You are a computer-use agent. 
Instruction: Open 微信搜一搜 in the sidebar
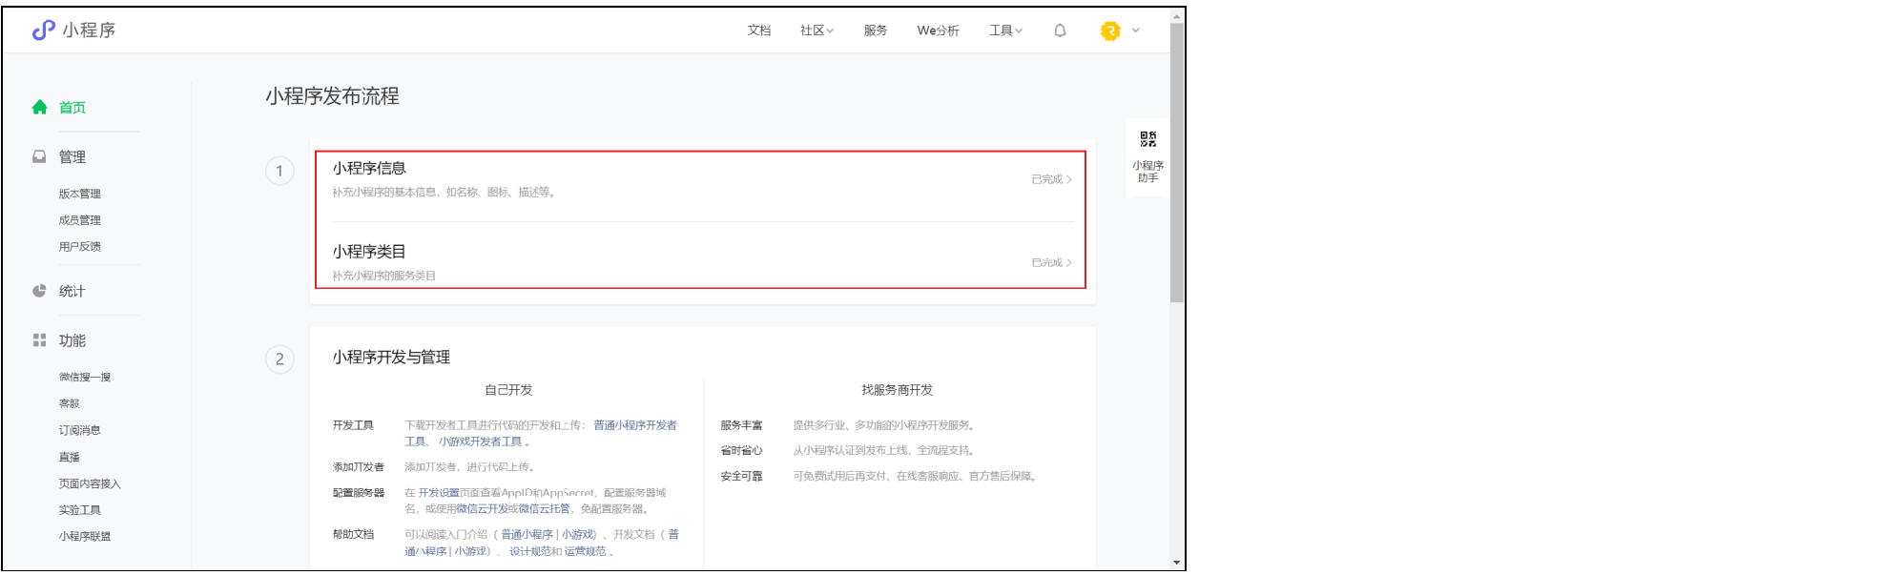(x=85, y=378)
